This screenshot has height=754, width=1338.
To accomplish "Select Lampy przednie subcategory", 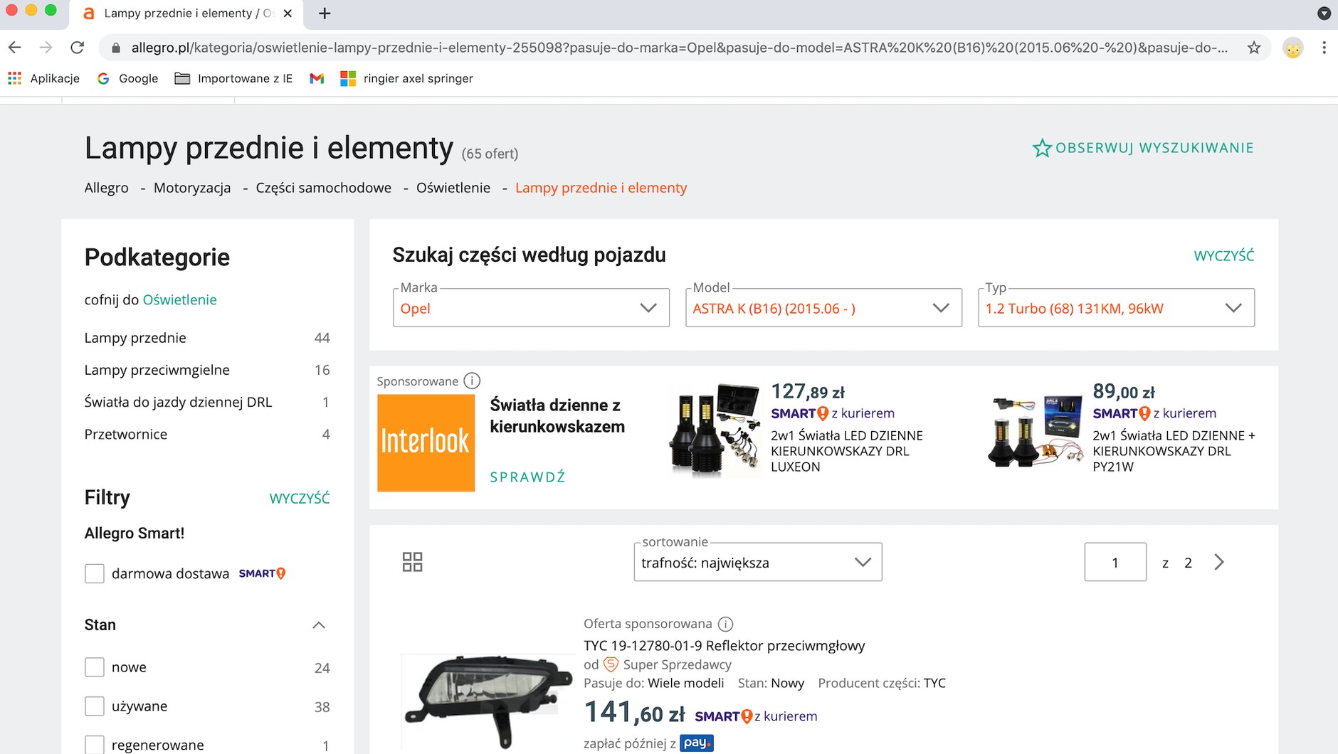I will click(x=135, y=338).
